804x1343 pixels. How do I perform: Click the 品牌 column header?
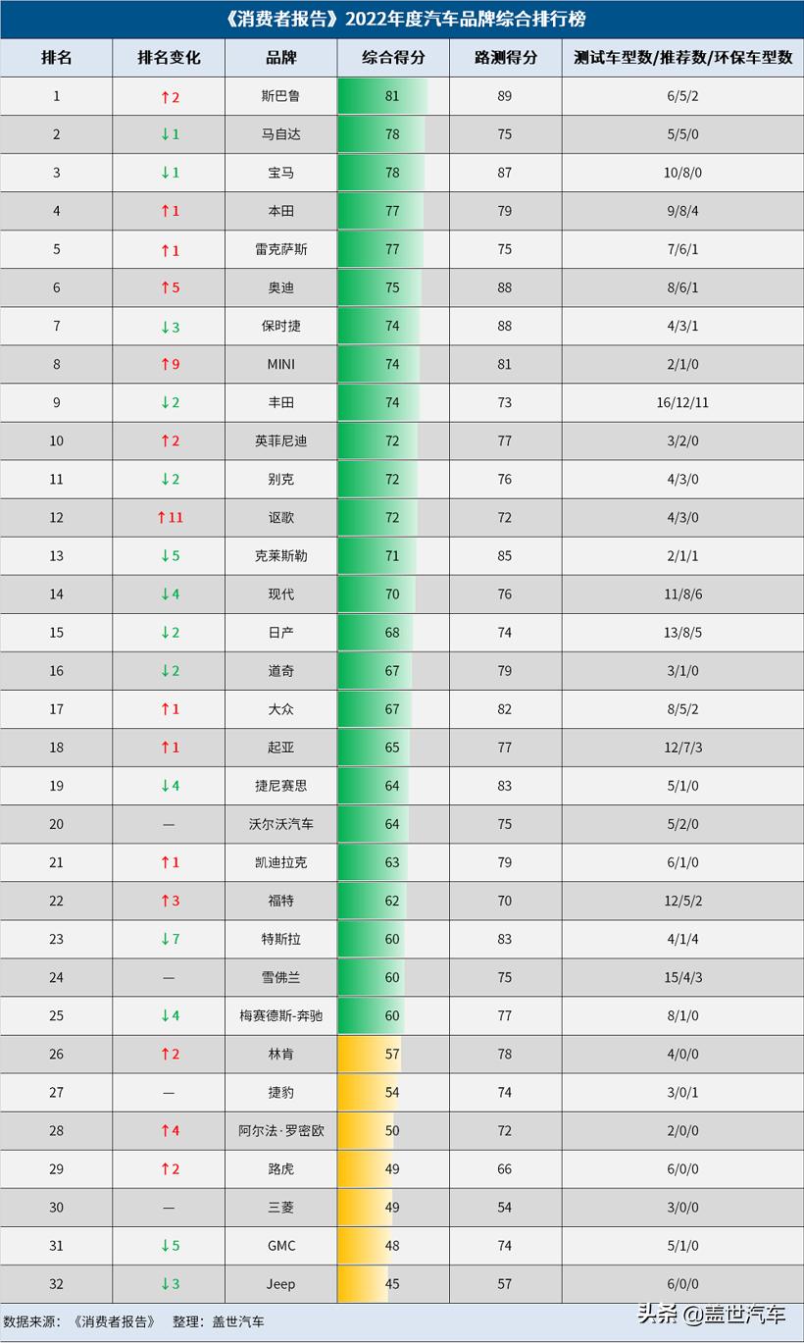click(x=280, y=58)
